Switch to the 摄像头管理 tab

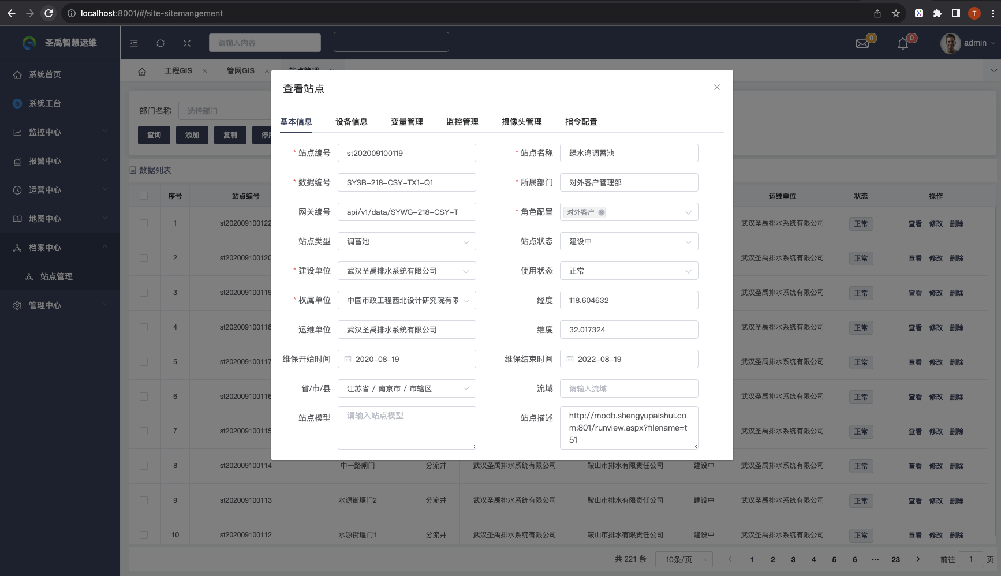521,122
